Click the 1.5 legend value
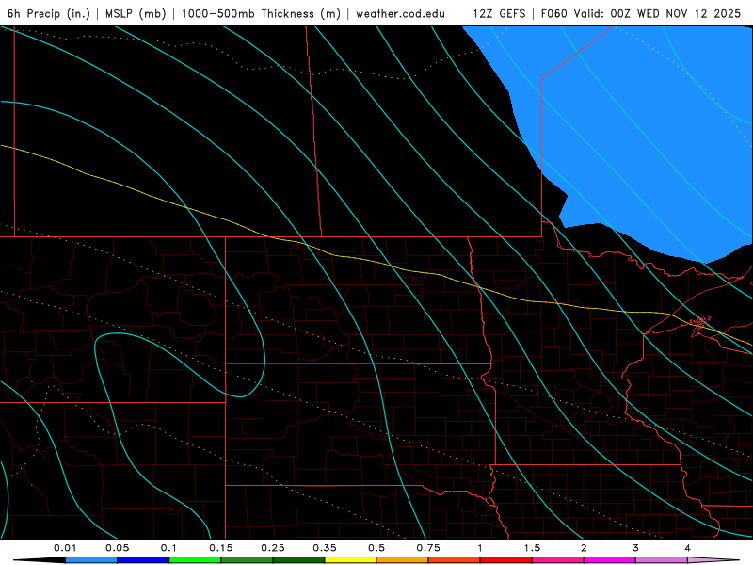 coord(532,548)
